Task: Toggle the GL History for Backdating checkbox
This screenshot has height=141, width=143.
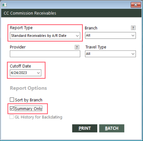Action: click(x=12, y=117)
